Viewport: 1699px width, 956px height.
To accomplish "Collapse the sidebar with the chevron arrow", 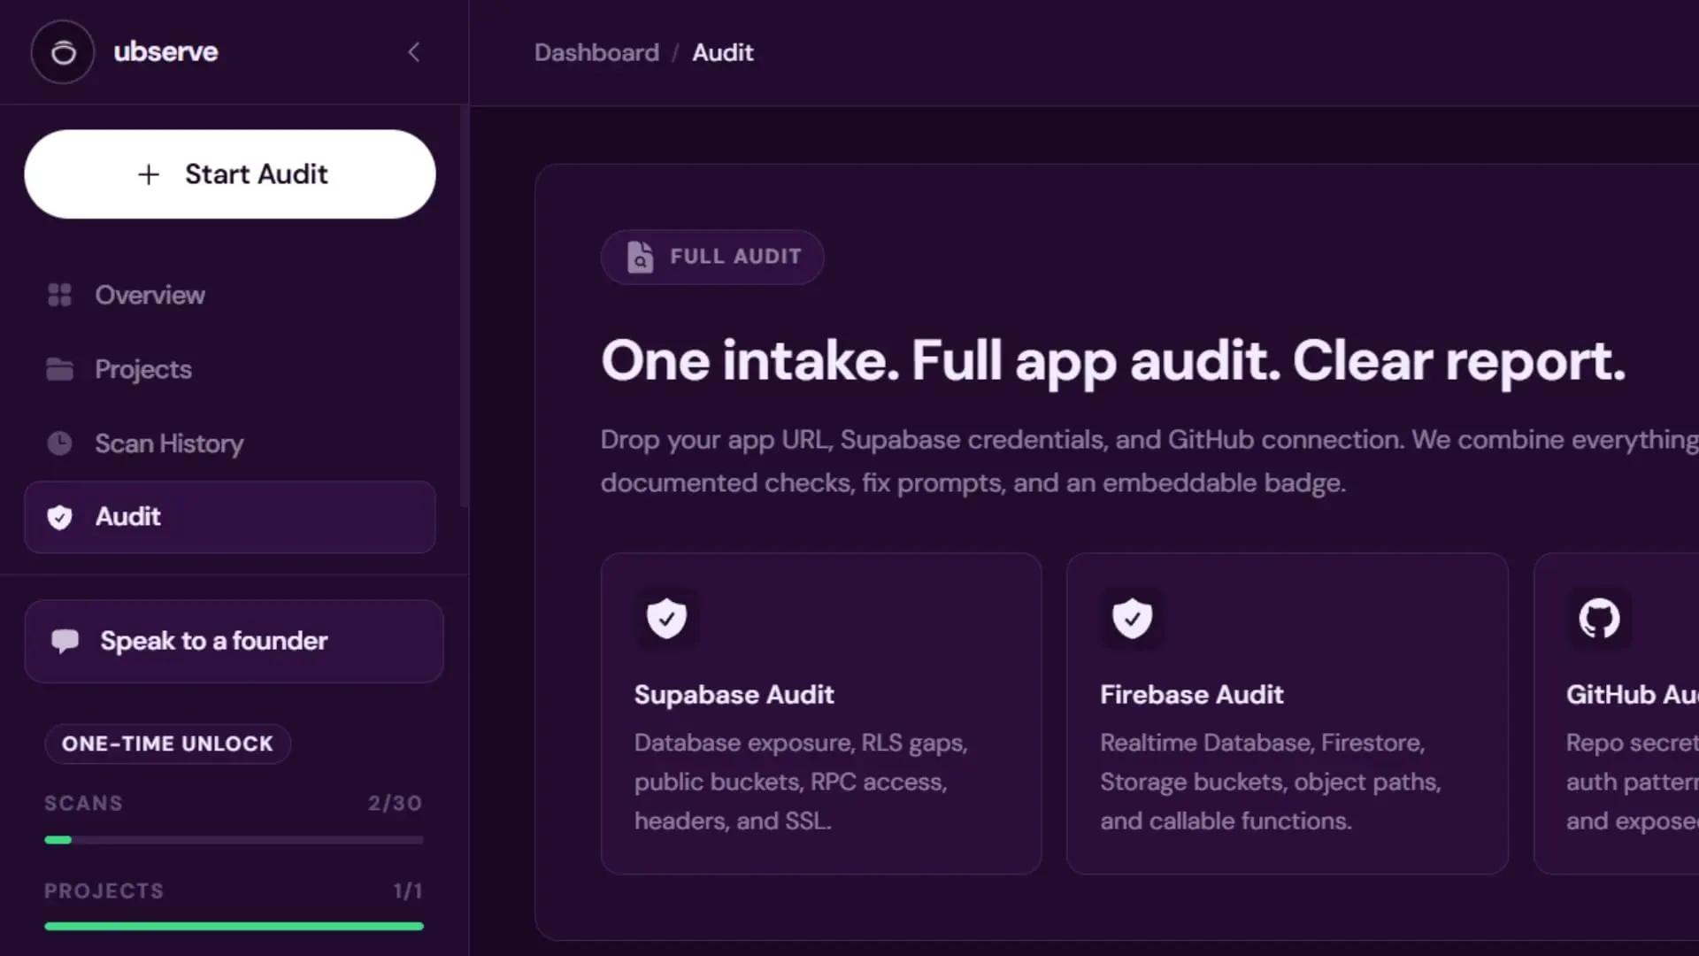I will click(413, 52).
